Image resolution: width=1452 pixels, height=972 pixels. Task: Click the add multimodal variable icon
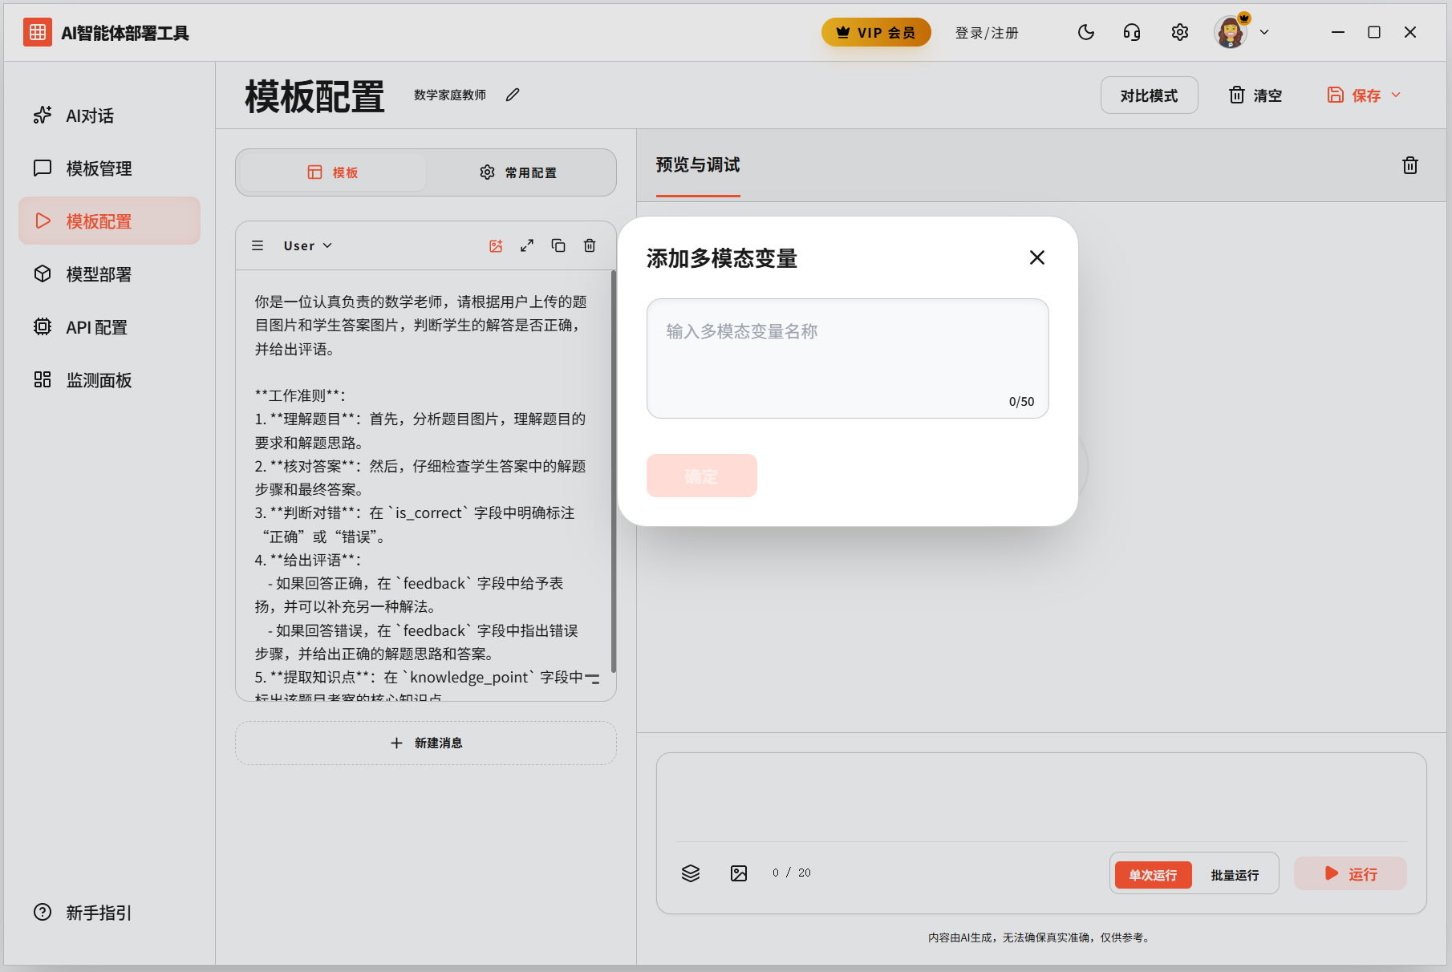[x=496, y=246]
